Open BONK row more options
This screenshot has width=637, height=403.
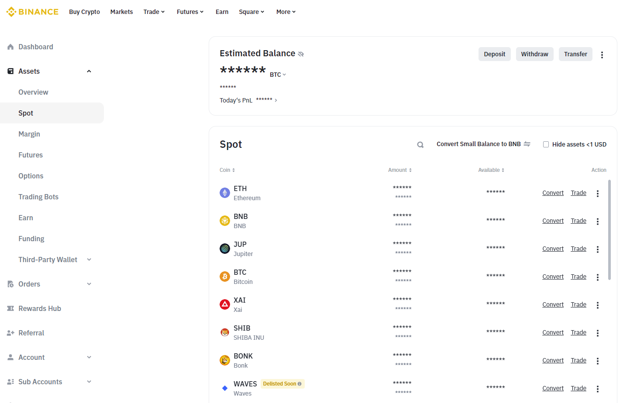point(598,361)
